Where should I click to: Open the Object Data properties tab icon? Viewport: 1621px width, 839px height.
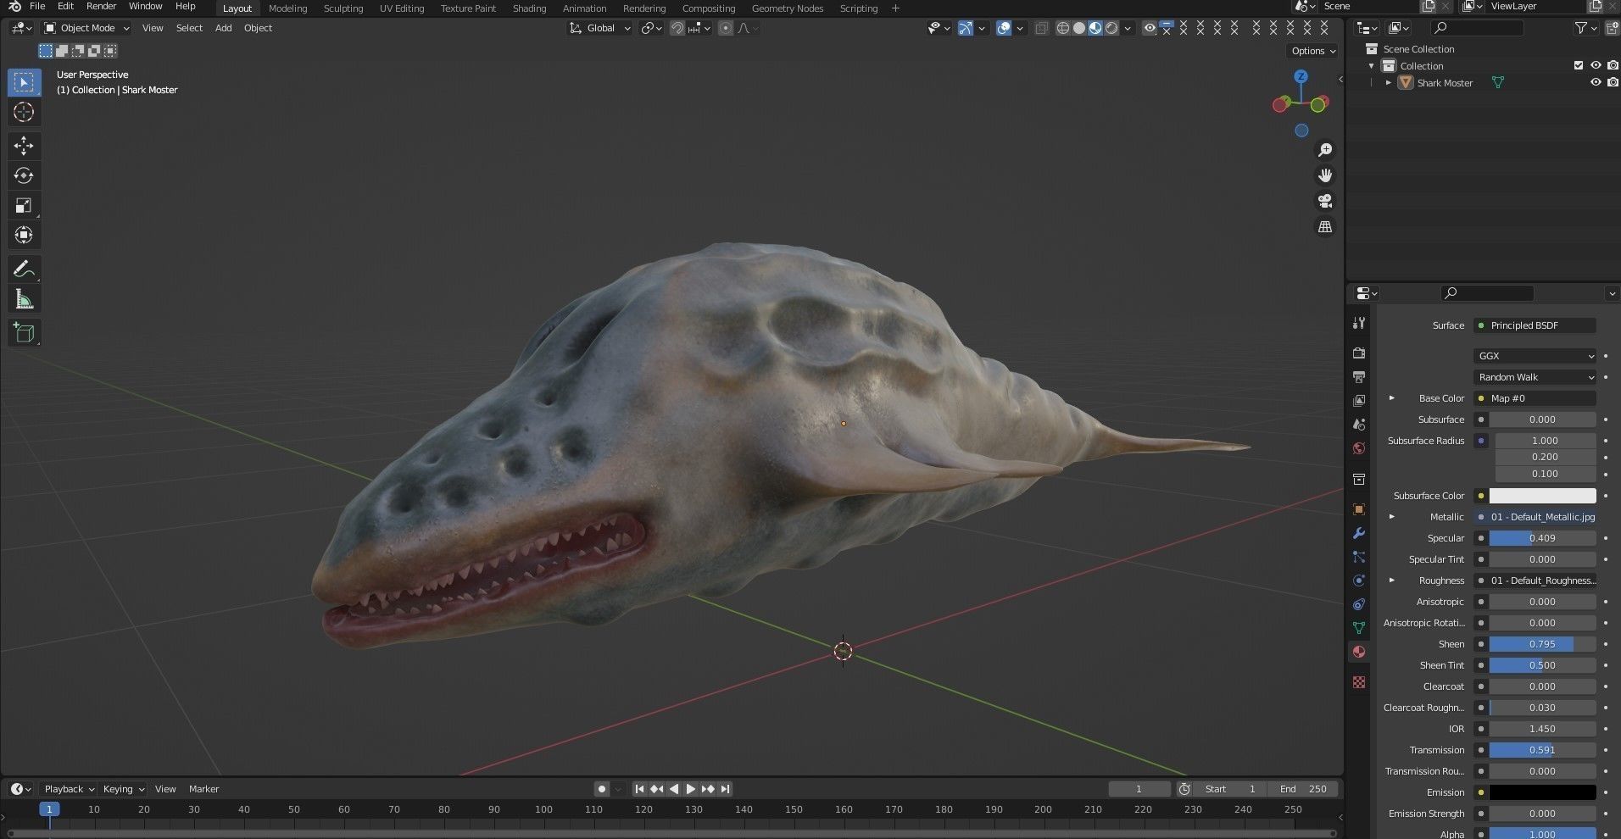(1359, 628)
